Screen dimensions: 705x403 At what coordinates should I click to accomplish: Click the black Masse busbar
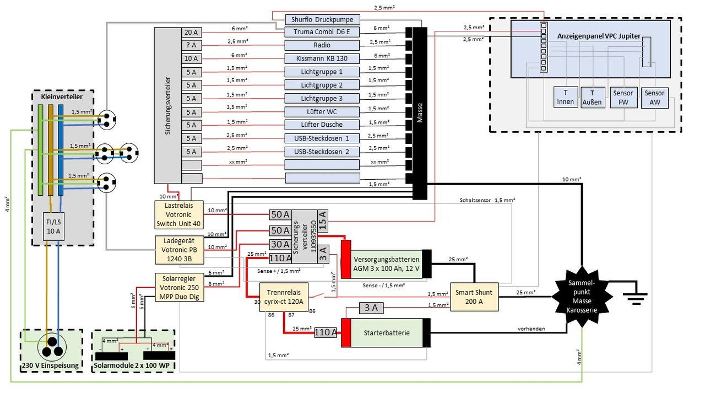[x=419, y=113]
